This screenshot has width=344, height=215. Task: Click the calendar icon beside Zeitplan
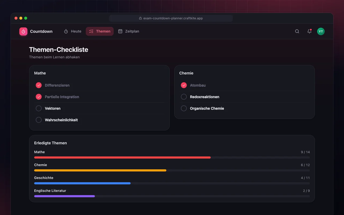(120, 31)
